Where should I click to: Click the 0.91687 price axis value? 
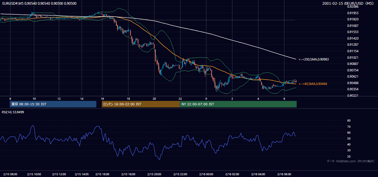(353, 26)
